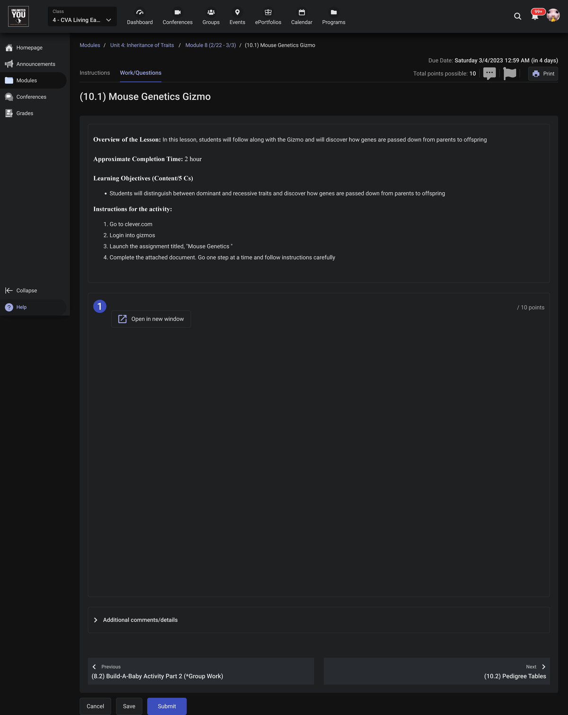The height and width of the screenshot is (715, 568).
Task: Open notifications bell with 99+ badge
Action: 535,16
